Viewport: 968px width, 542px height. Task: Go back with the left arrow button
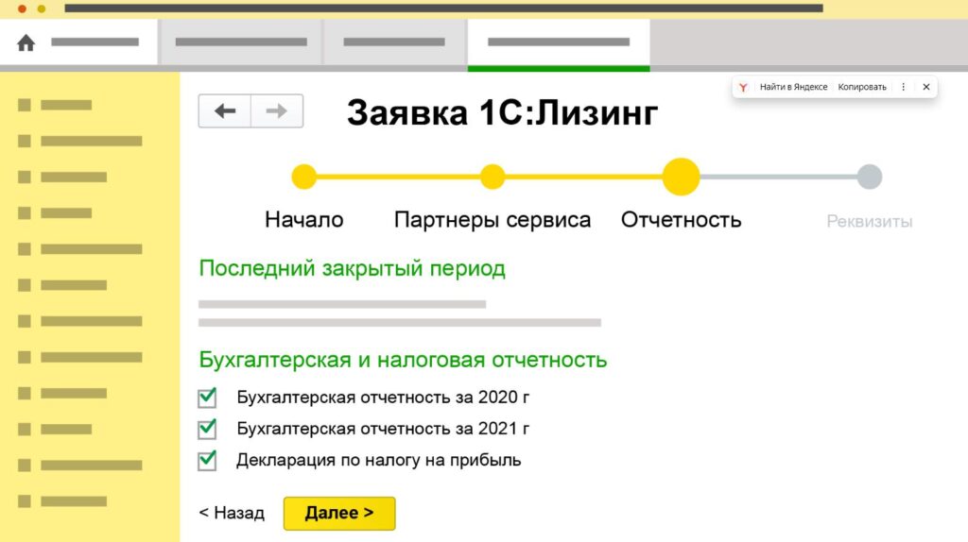pyautogui.click(x=225, y=111)
